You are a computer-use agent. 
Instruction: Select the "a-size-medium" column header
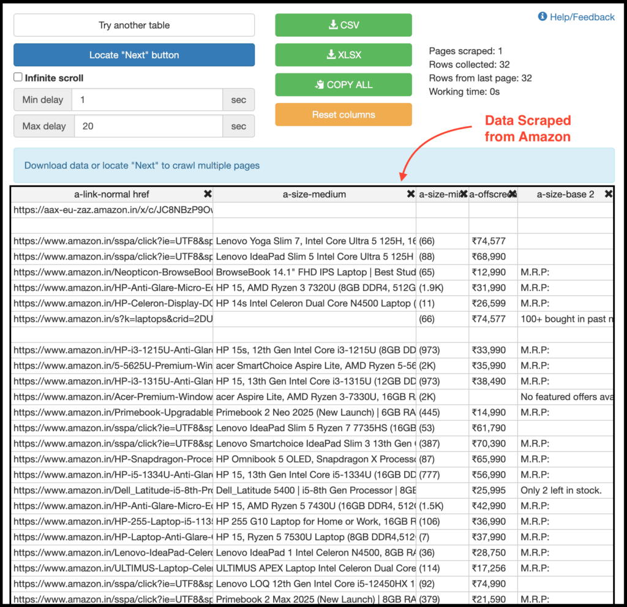[x=314, y=194]
